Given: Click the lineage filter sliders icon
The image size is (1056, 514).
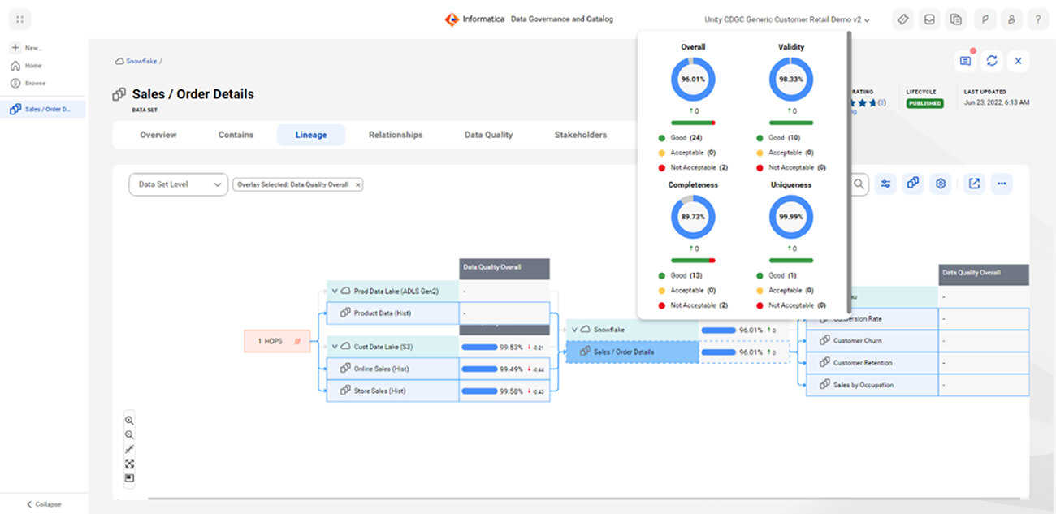Looking at the screenshot, I should pyautogui.click(x=886, y=184).
